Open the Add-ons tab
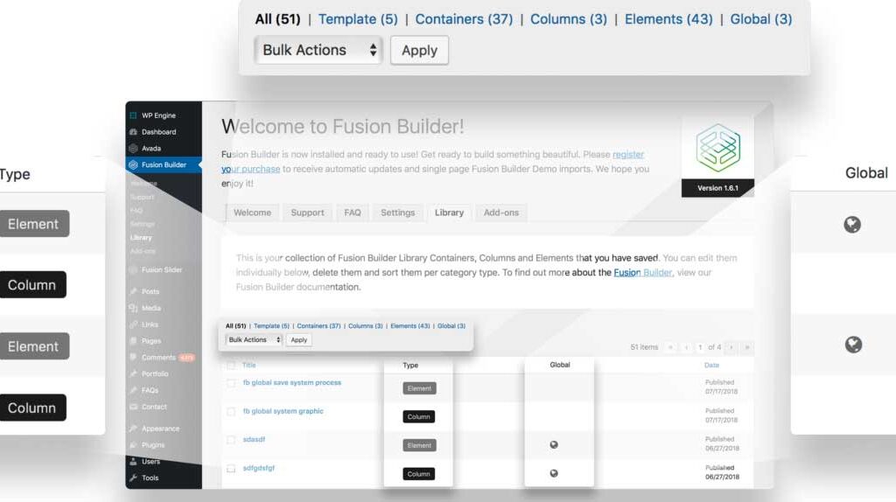896x502 pixels. (x=501, y=213)
